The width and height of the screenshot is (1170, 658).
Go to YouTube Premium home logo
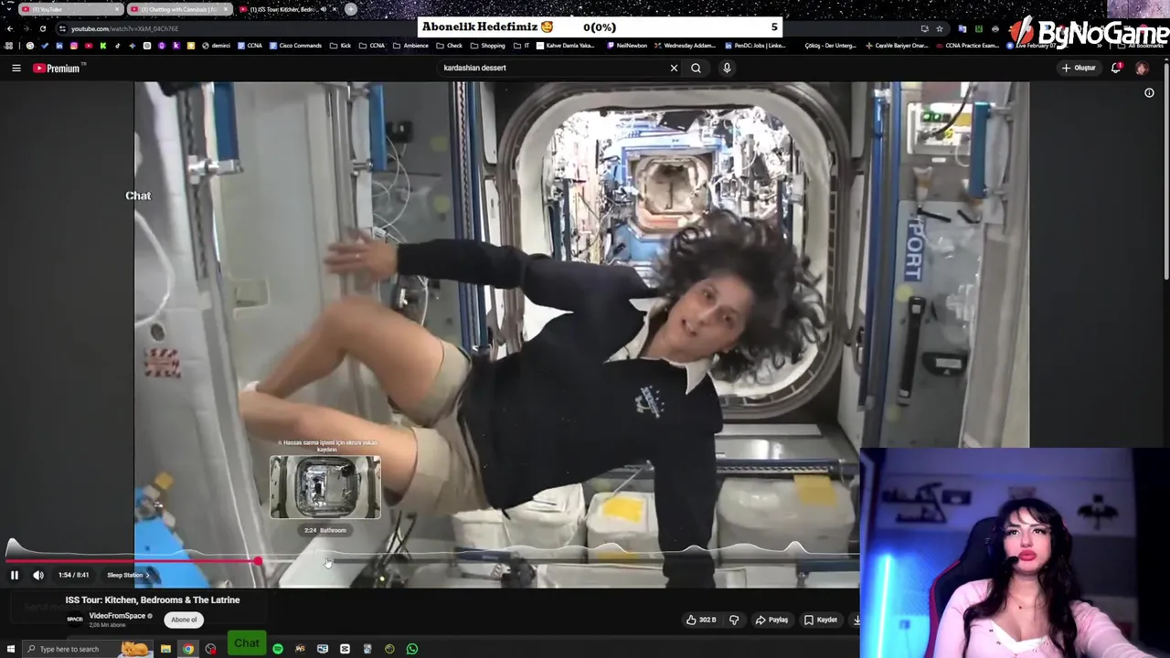pyautogui.click(x=58, y=68)
